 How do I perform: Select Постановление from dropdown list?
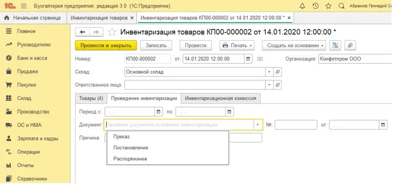(x=168, y=148)
